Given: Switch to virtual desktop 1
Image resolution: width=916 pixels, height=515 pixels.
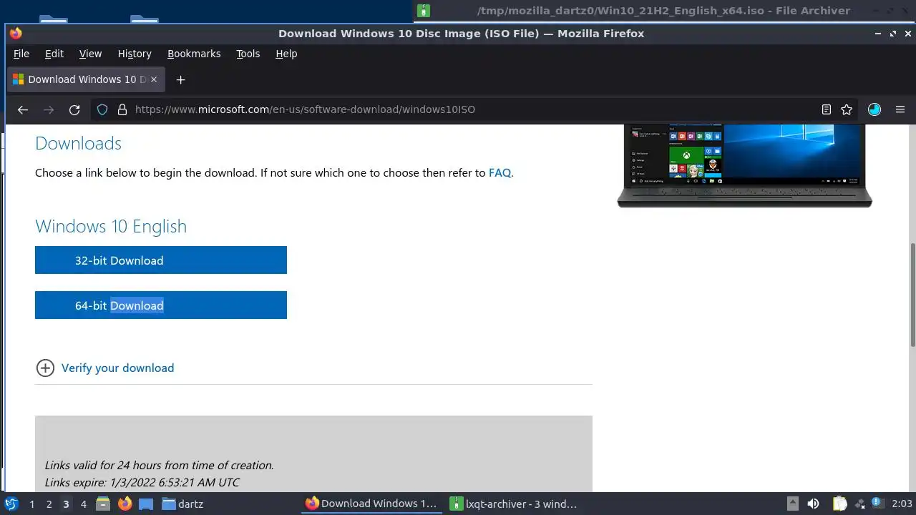Looking at the screenshot, I should (31, 504).
